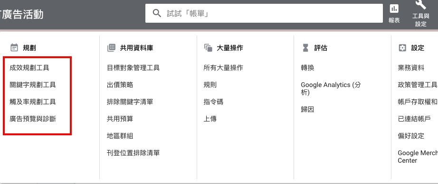Open 觸及率規劃工具

pos(33,102)
